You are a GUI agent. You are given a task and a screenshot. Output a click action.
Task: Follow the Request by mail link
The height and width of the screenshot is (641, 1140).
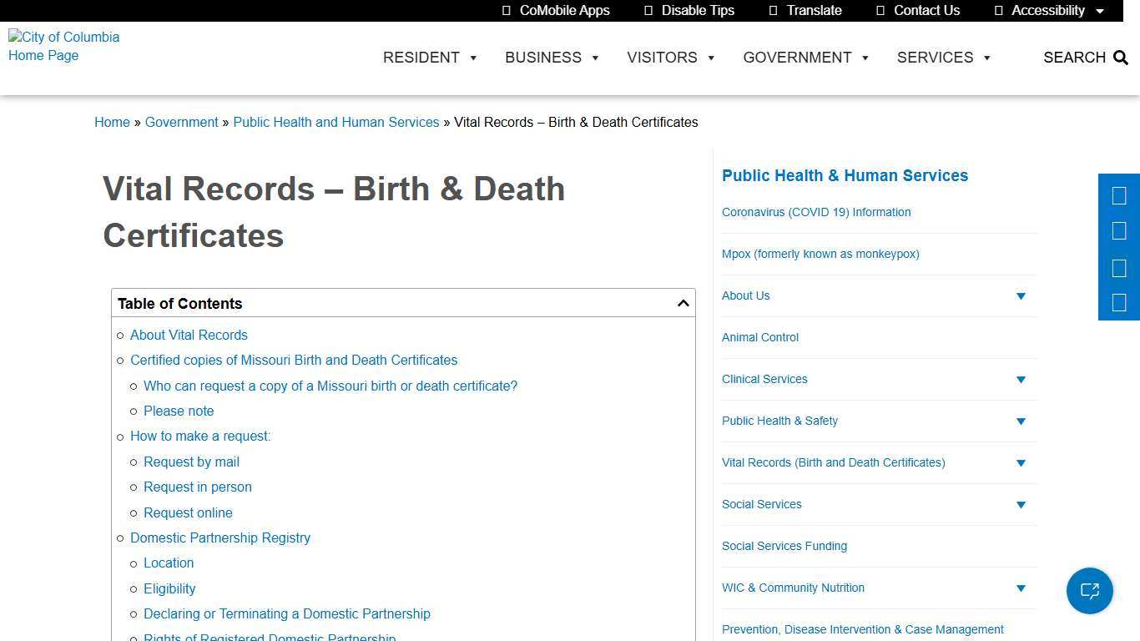(x=191, y=462)
